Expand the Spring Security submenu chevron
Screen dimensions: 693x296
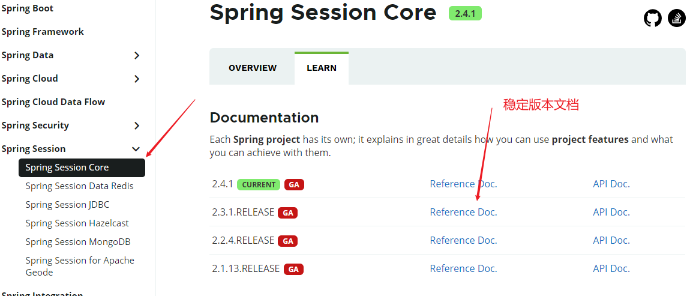tap(137, 125)
